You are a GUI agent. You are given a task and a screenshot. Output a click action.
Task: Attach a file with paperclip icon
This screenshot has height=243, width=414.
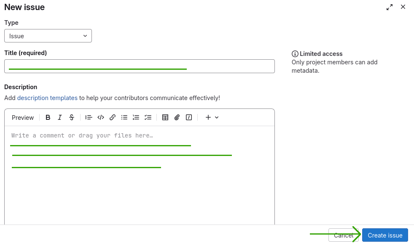[177, 118]
